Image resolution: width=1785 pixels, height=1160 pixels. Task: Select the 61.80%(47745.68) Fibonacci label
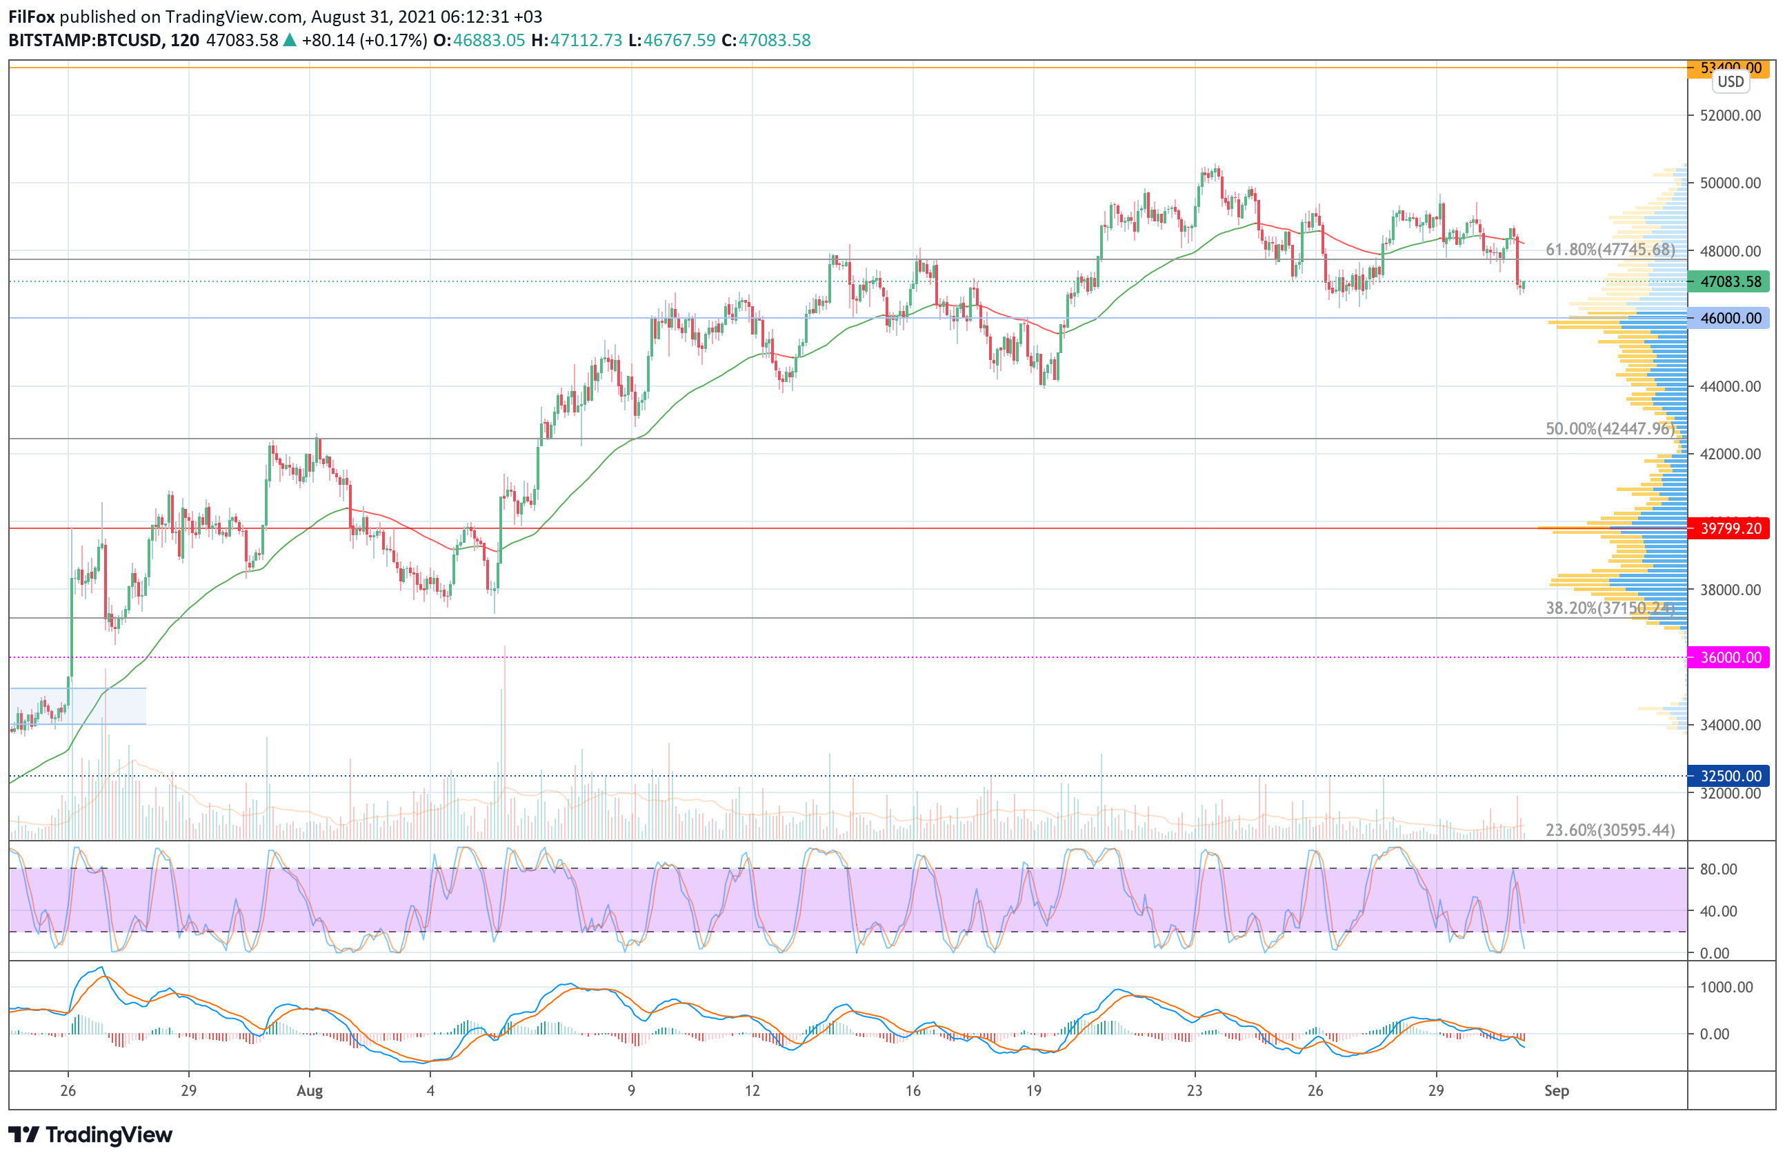(1610, 250)
